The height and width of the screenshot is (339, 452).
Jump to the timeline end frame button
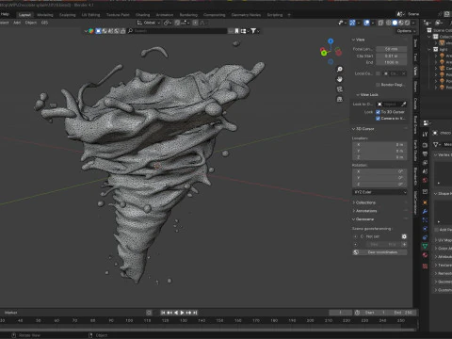(x=195, y=313)
